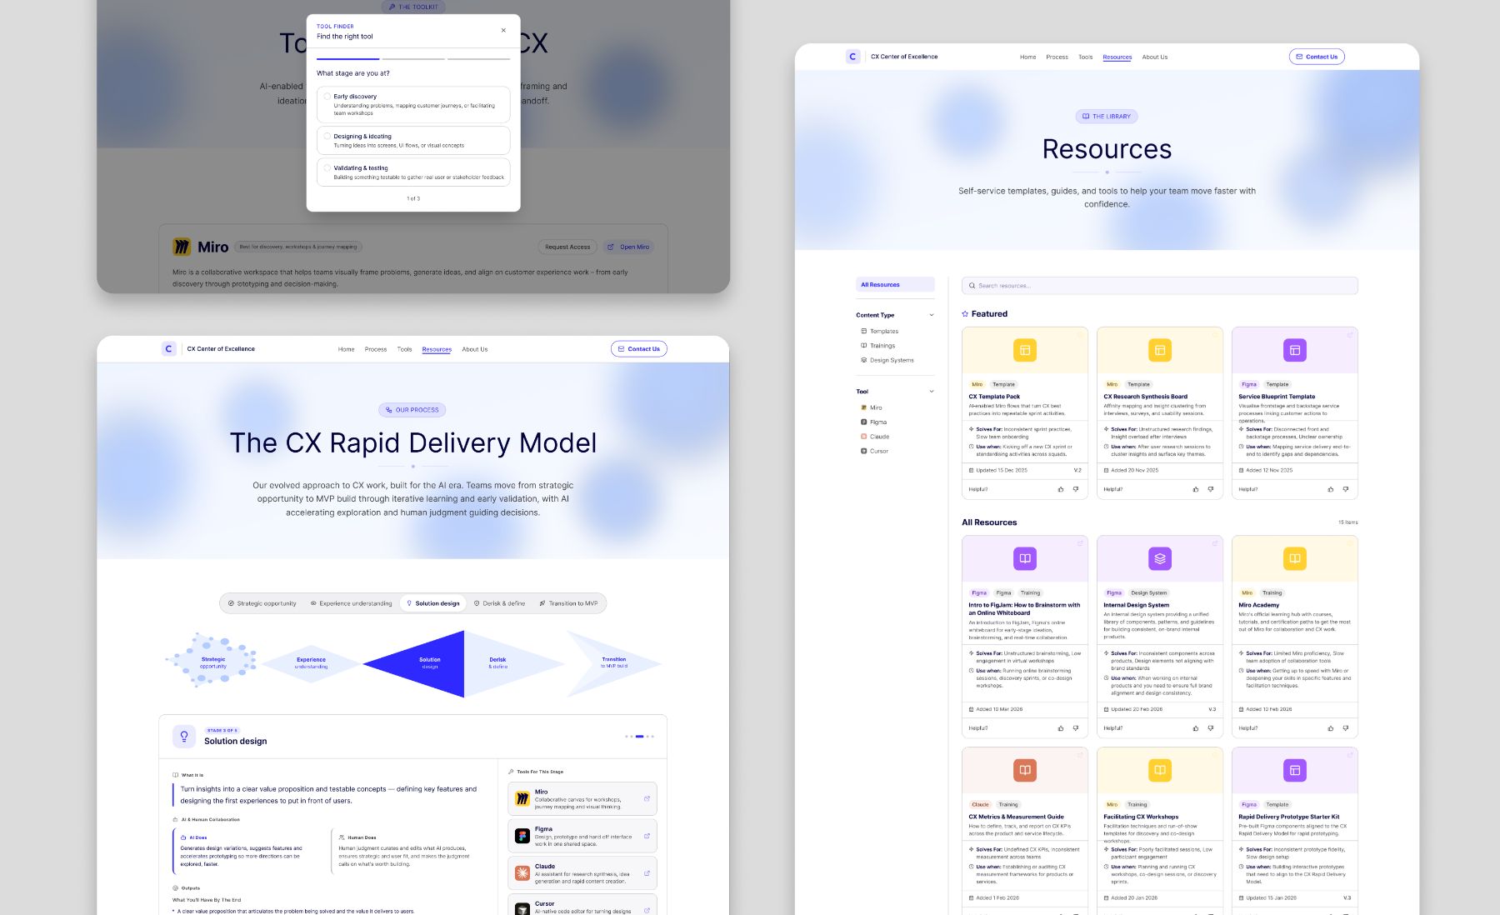This screenshot has height=915, width=1500.
Task: Open the external link icon on Internal Design System
Action: point(1215,543)
